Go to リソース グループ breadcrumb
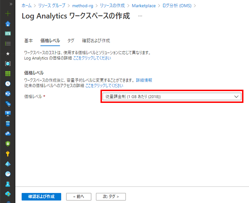The height and width of the screenshot is (203, 249). coord(51,6)
